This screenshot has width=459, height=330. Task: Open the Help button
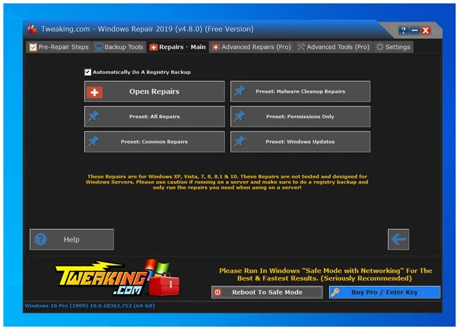coord(72,239)
